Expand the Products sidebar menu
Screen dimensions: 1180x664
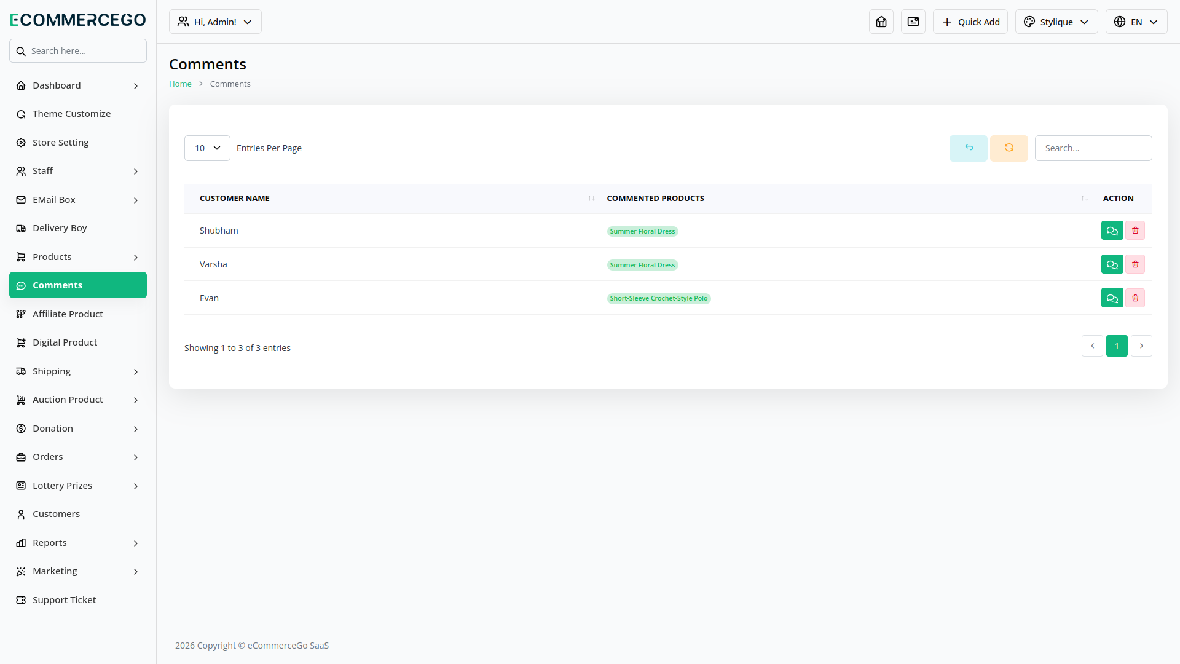[78, 257]
